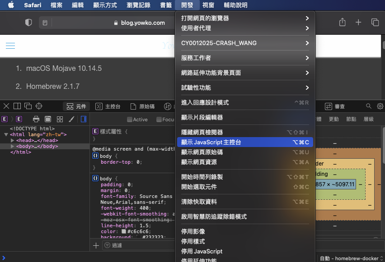Open the 層級 sidebar tab
Image resolution: width=385 pixels, height=262 pixels.
369,119
